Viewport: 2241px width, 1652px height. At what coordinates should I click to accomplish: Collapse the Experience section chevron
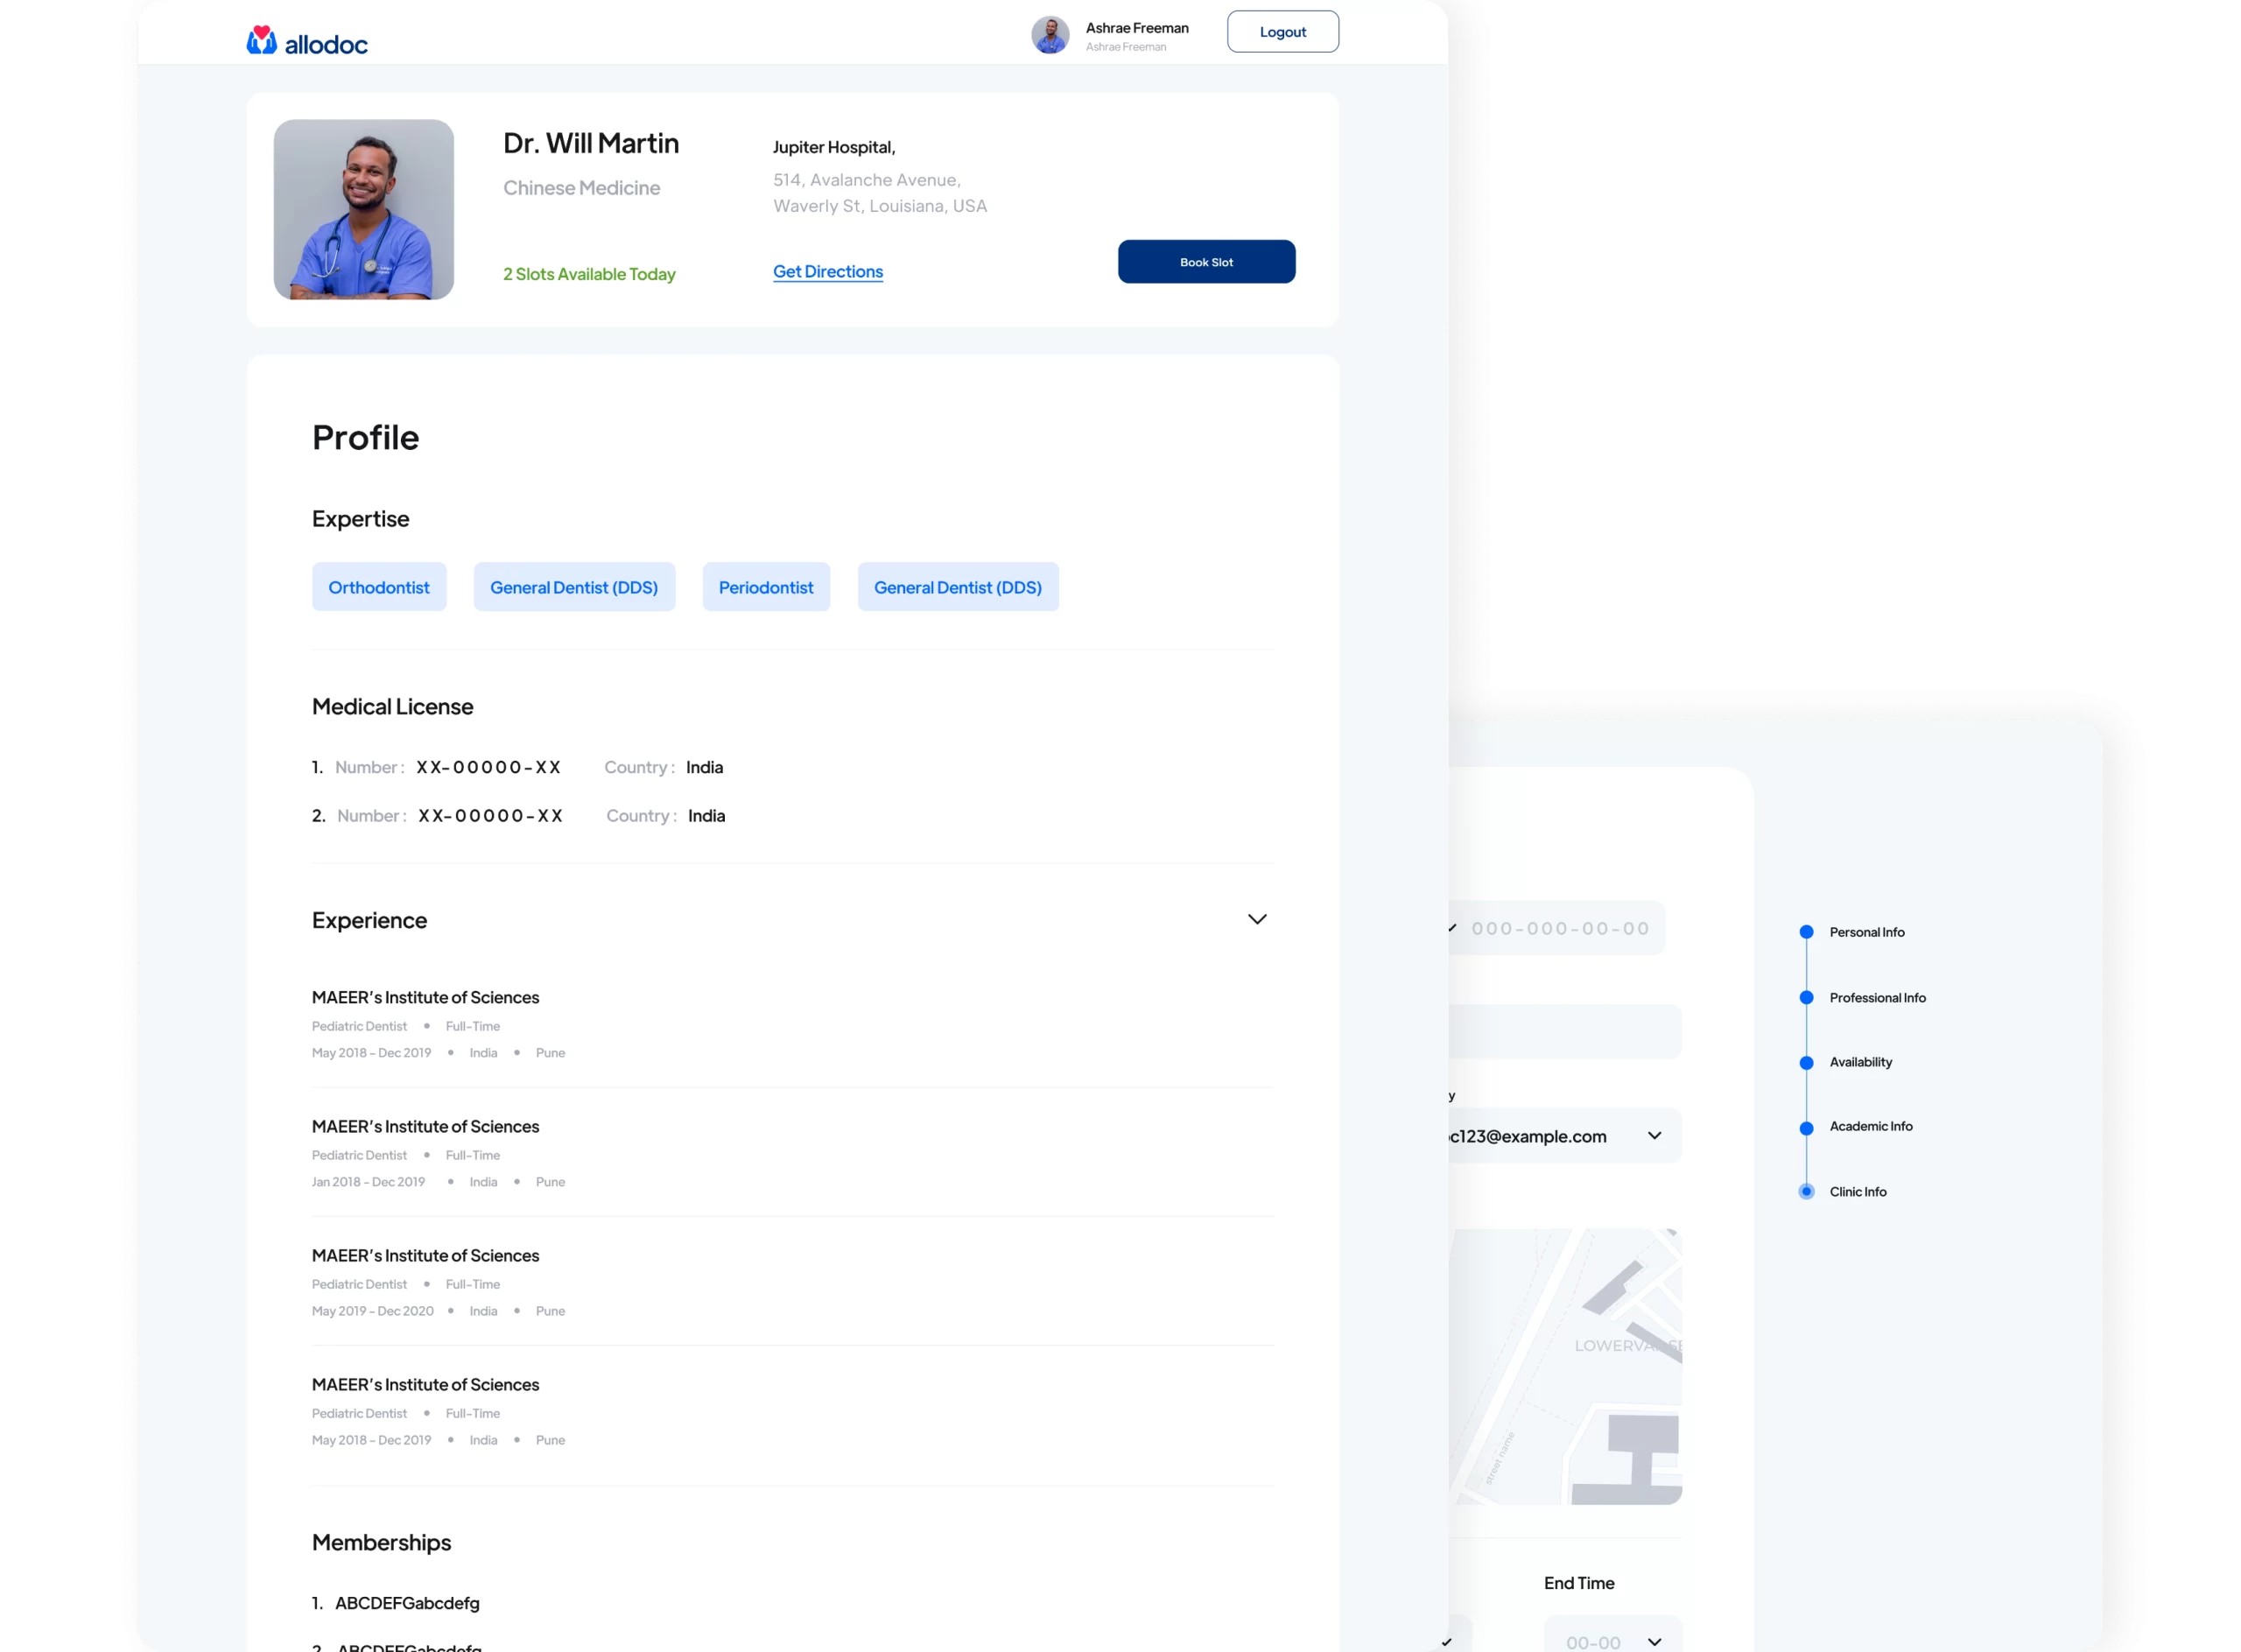click(x=1257, y=919)
